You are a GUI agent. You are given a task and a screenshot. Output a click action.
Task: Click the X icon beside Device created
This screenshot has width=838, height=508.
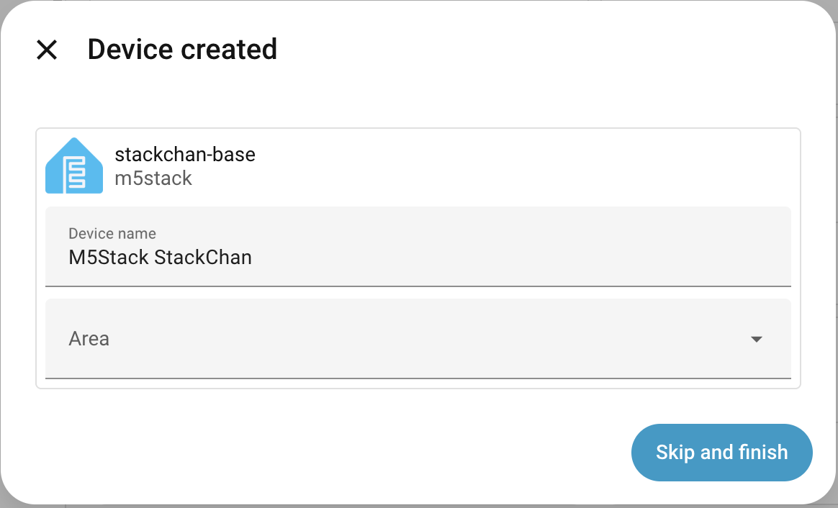[x=47, y=50]
